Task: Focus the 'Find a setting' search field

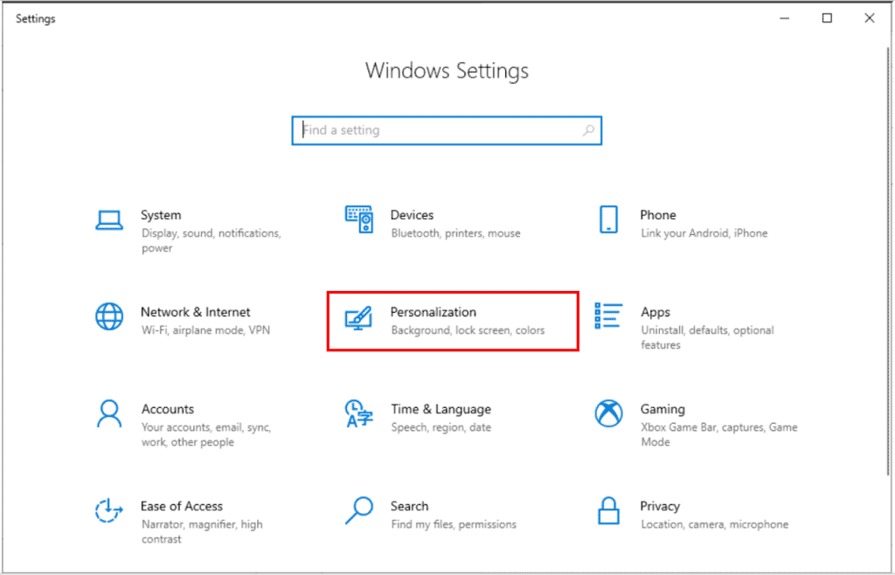Action: pos(437,130)
